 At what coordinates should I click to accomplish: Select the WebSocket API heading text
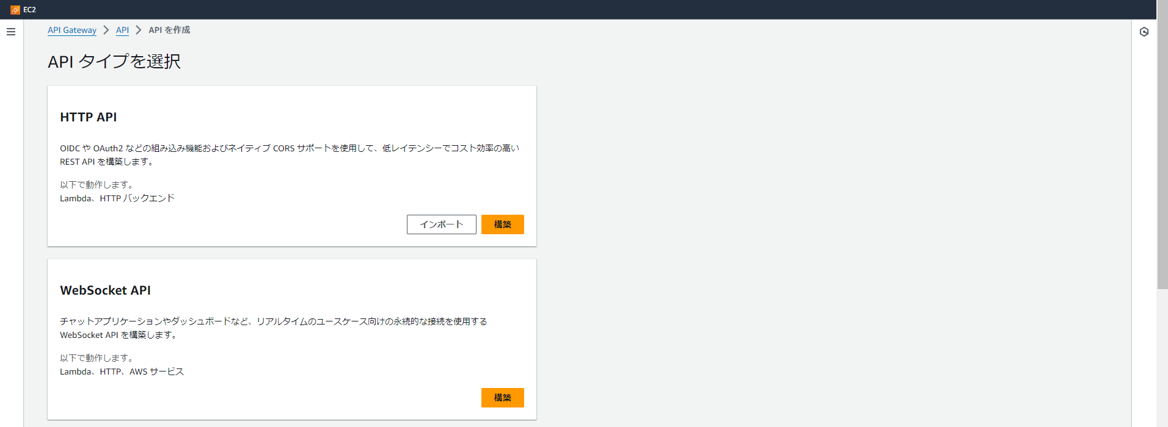(105, 290)
